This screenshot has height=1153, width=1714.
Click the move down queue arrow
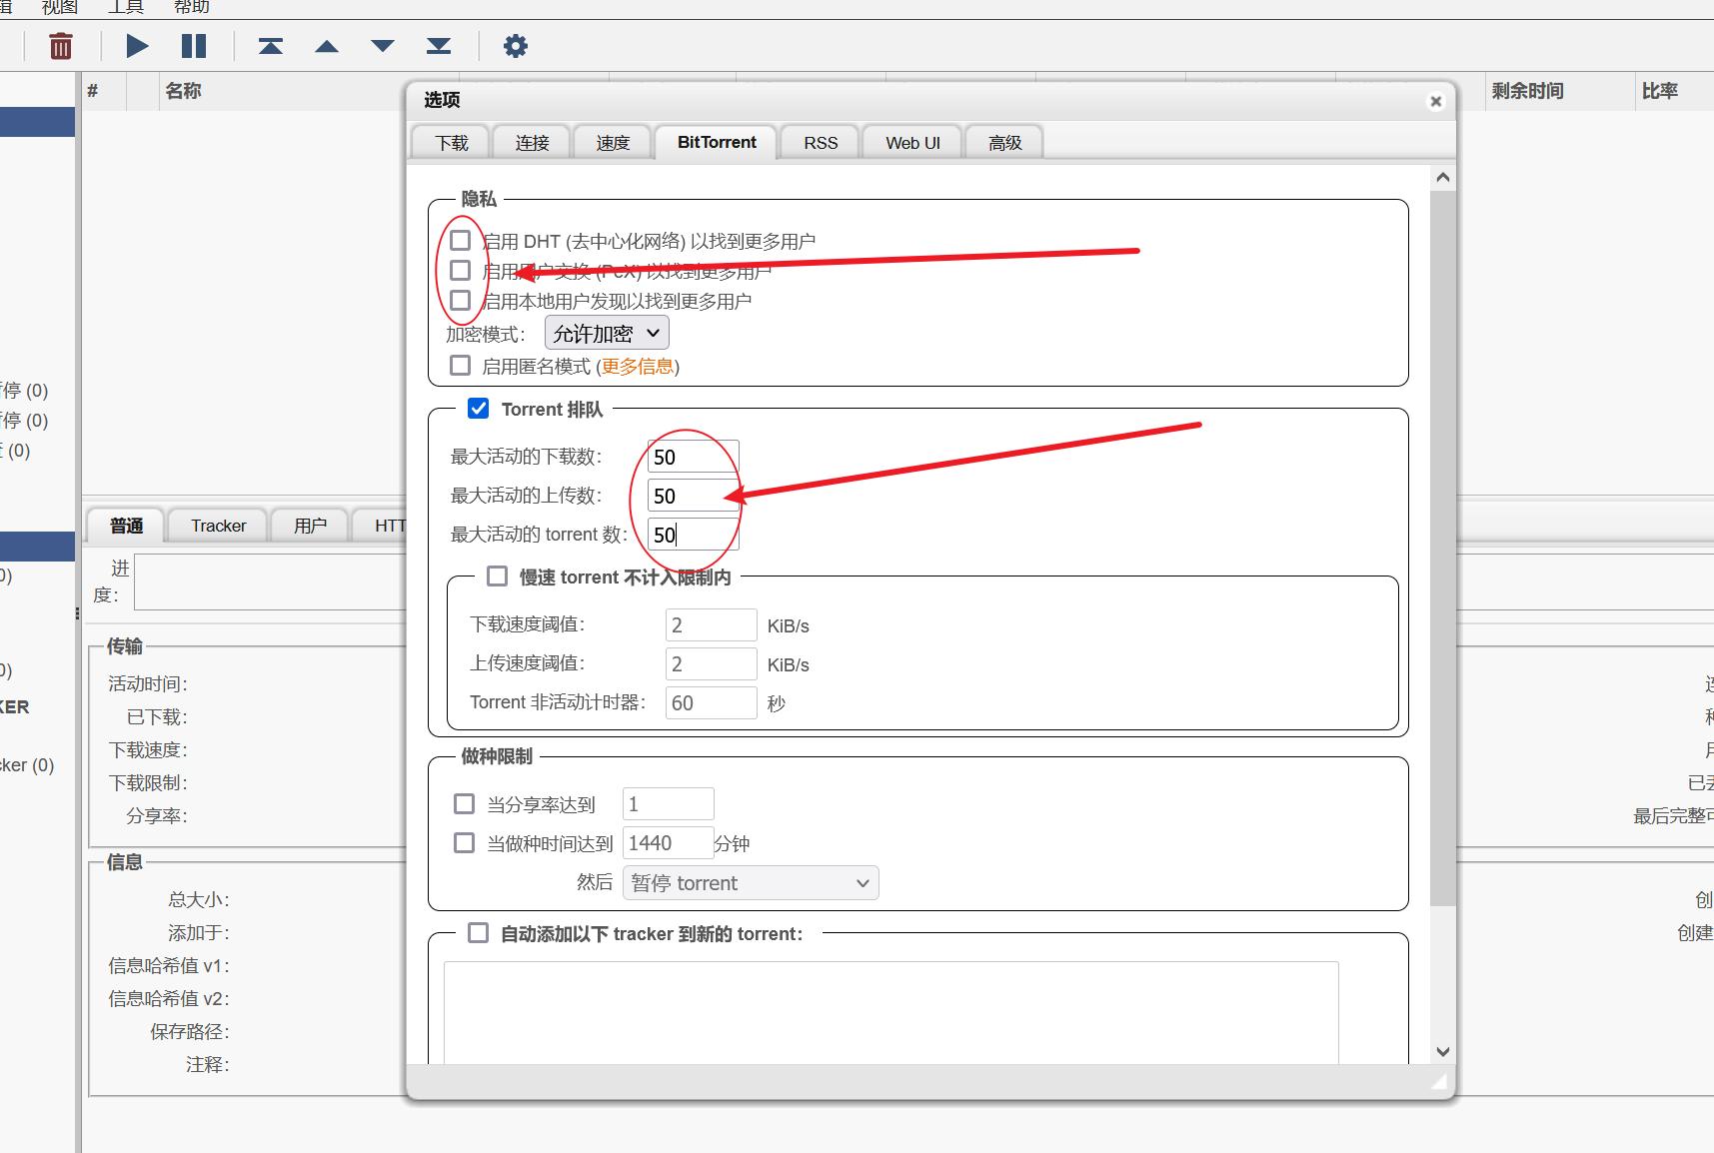pyautogui.click(x=383, y=46)
